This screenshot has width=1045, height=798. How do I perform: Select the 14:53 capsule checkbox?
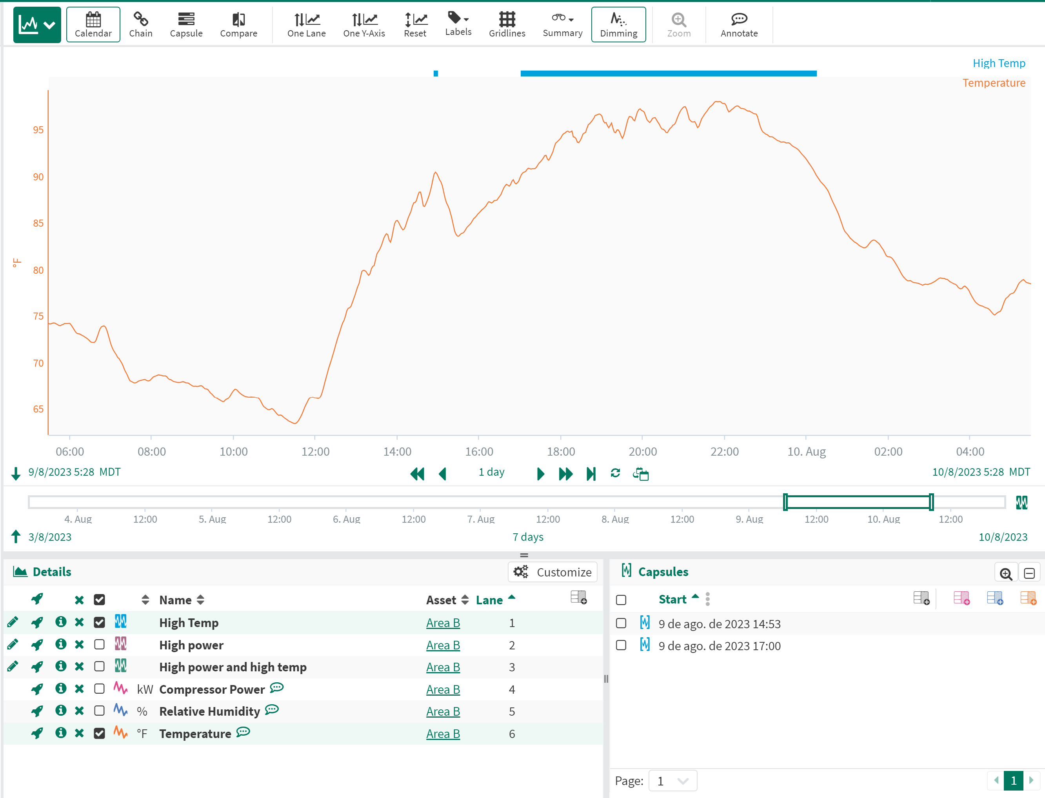pos(621,623)
